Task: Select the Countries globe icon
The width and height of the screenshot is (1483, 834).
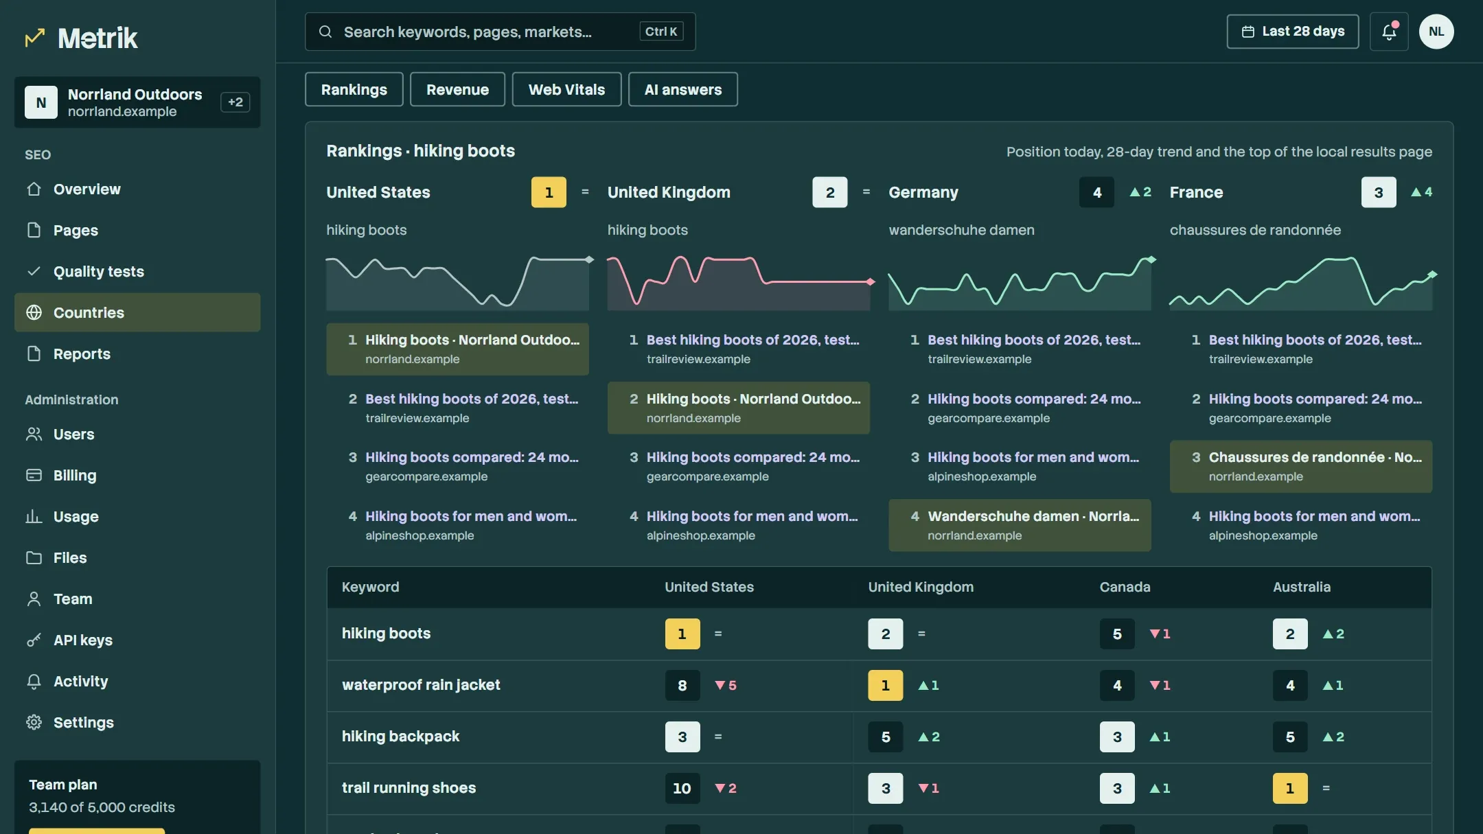Action: coord(34,312)
